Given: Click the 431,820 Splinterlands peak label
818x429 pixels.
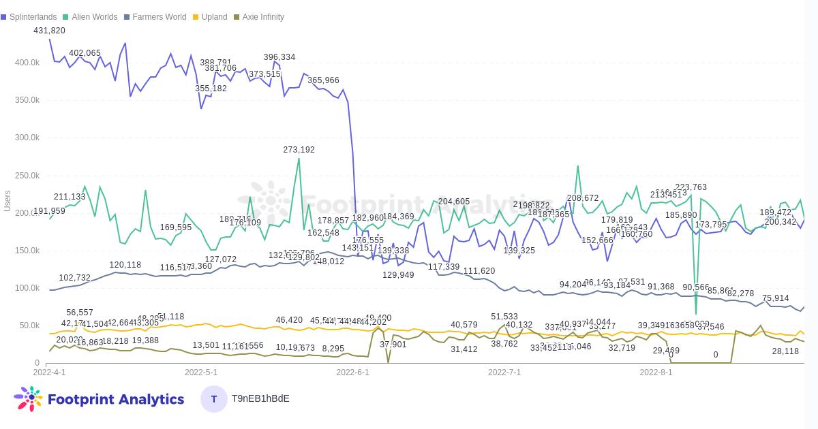Looking at the screenshot, I should [50, 31].
